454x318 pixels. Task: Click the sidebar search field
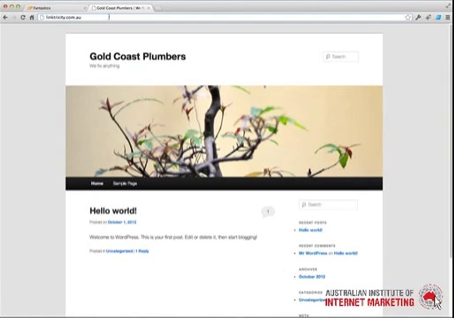click(x=328, y=204)
